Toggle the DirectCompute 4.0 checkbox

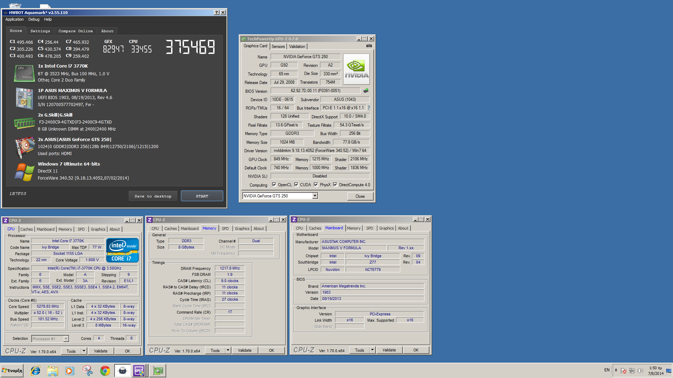(335, 185)
